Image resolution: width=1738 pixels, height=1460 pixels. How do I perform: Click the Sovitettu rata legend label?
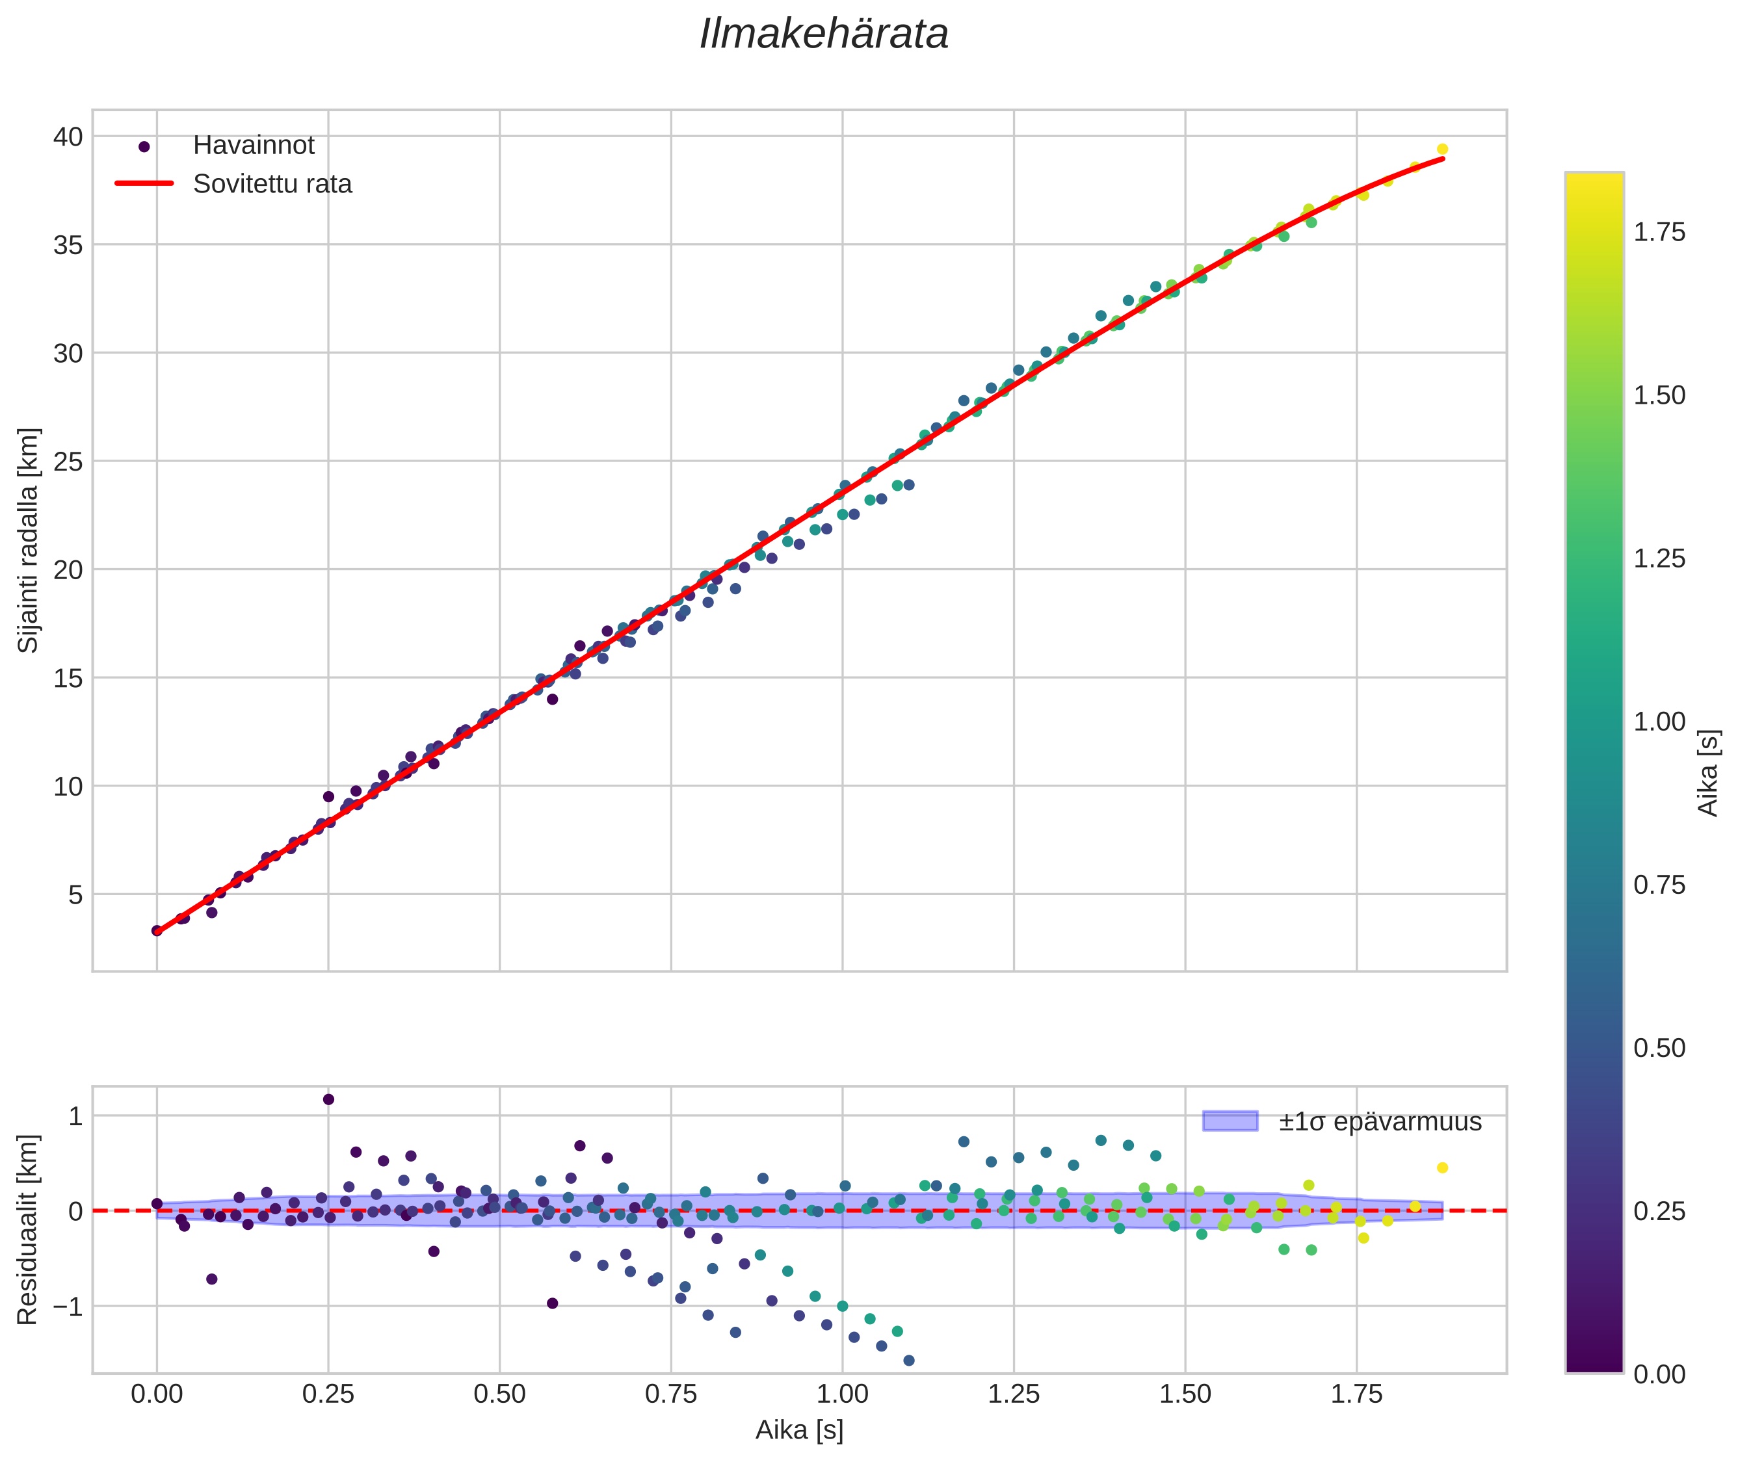point(272,184)
